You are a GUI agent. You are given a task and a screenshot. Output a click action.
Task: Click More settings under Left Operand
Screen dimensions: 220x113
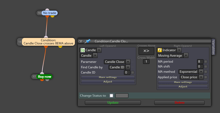(108, 77)
